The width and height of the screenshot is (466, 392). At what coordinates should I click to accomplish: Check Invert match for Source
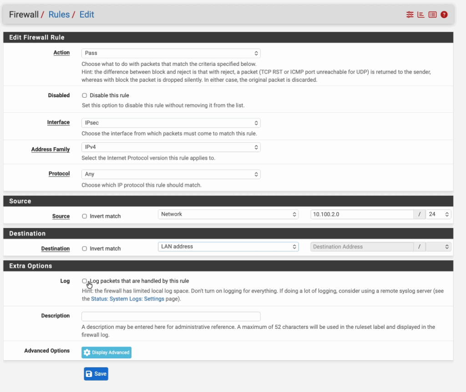[x=84, y=216]
